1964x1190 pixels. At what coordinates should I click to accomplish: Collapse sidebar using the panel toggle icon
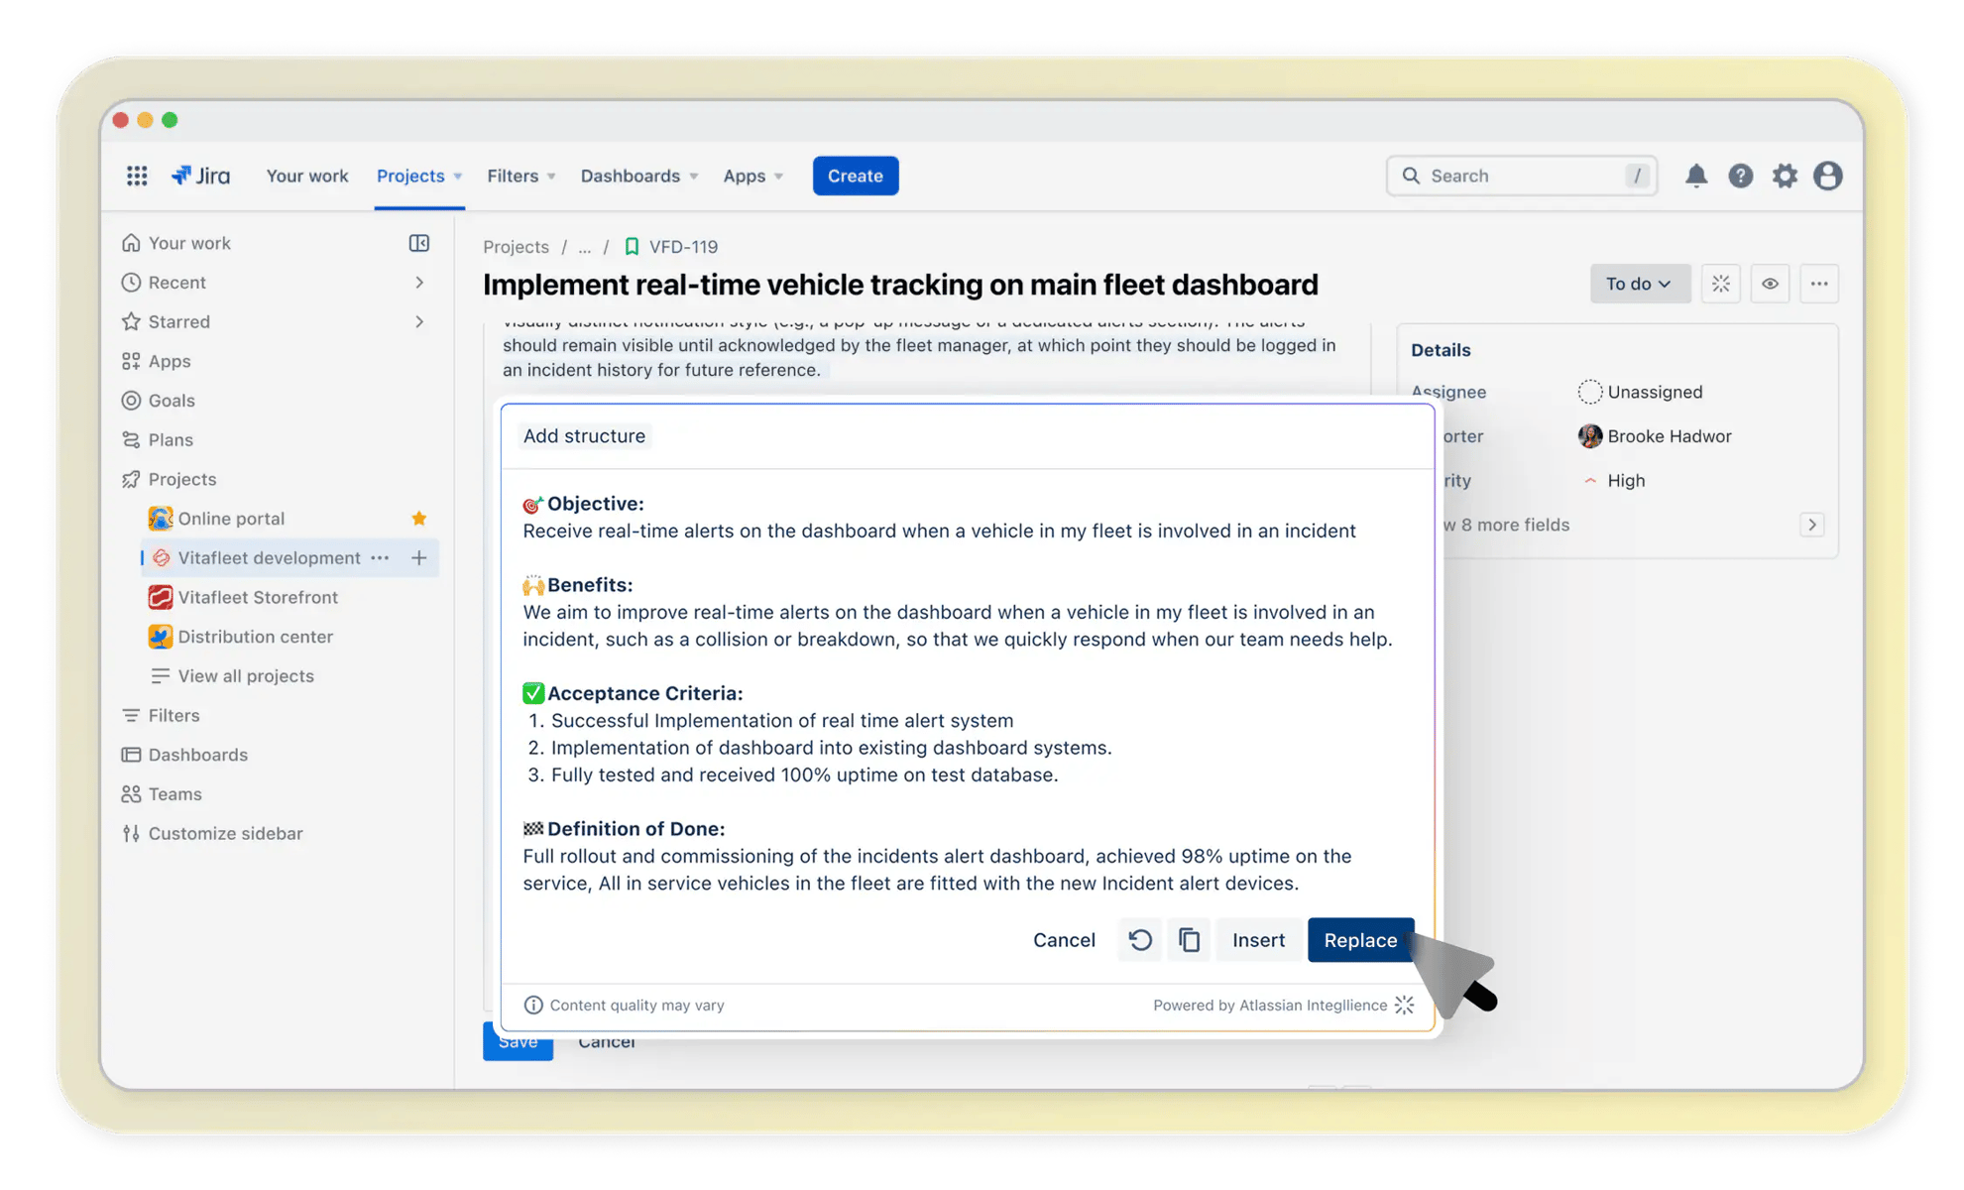[x=419, y=243]
